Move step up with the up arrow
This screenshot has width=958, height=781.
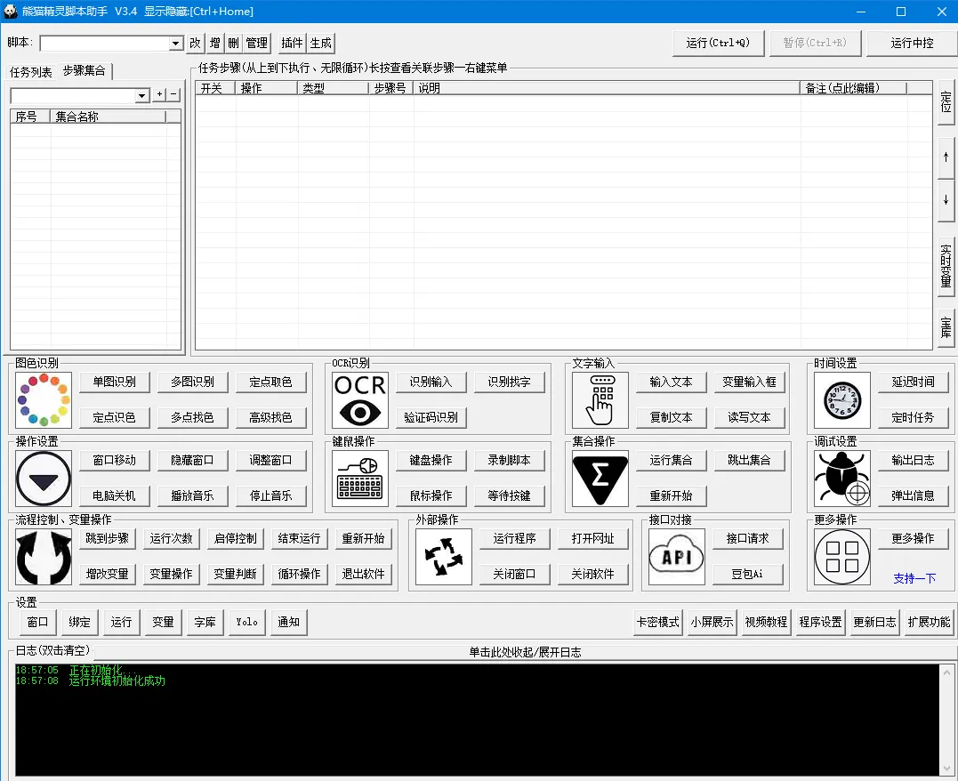pyautogui.click(x=946, y=157)
